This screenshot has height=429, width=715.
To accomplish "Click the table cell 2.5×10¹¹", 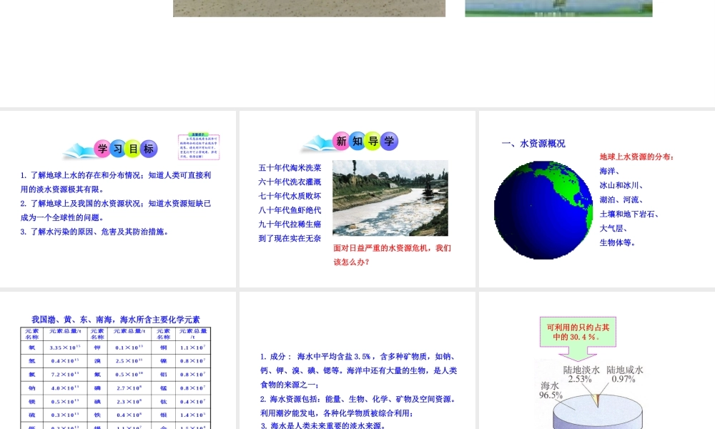I will (x=129, y=361).
